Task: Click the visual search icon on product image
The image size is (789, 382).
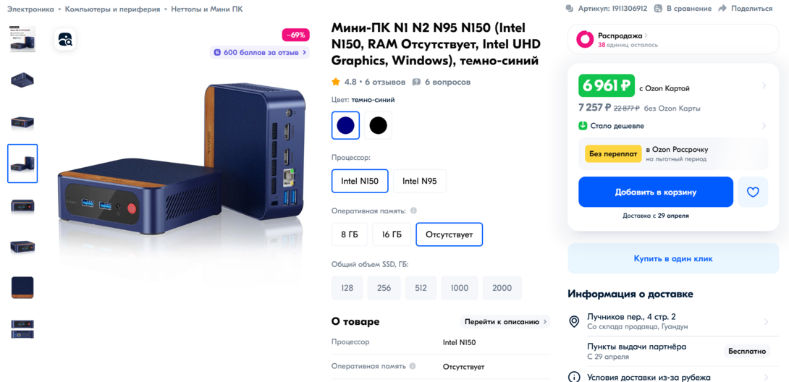Action: coord(65,40)
